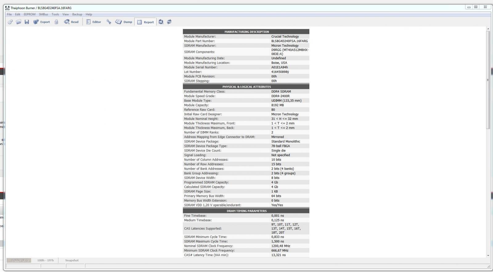Open file using the folder toolbar icon
The image size is (493, 272).
coord(18,22)
